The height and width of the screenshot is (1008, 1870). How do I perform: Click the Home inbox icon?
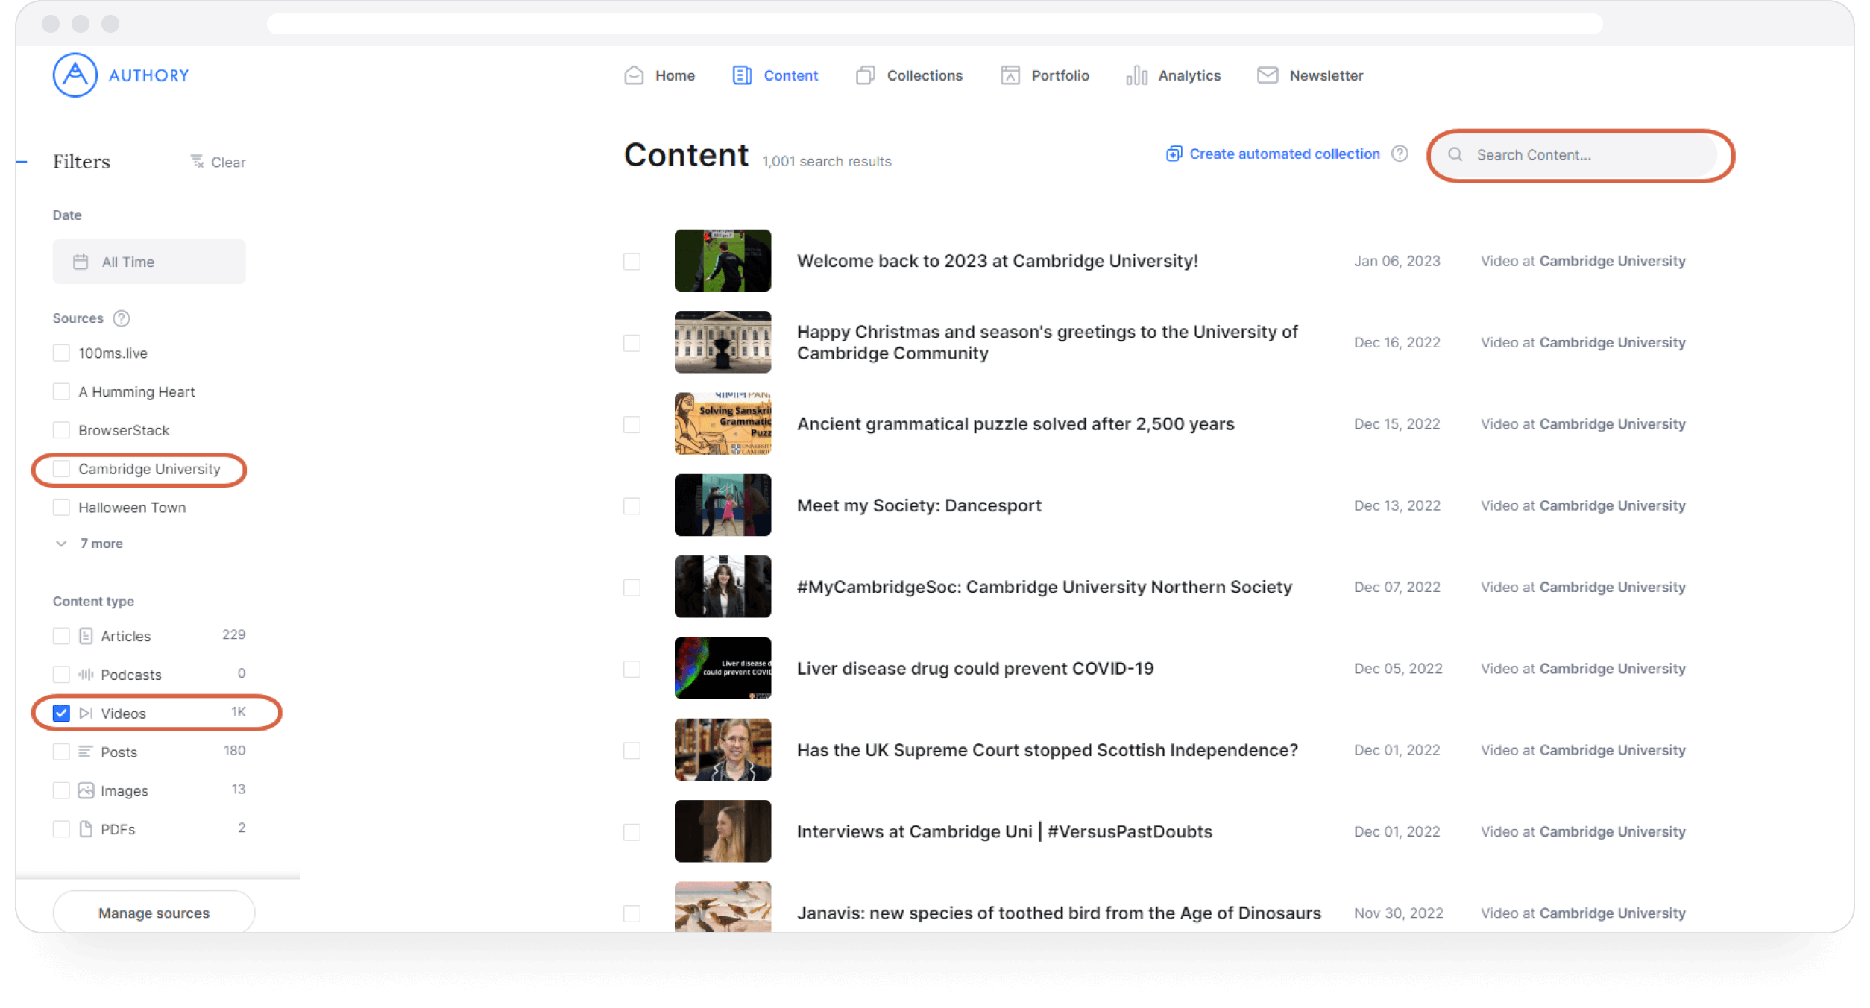pos(634,75)
